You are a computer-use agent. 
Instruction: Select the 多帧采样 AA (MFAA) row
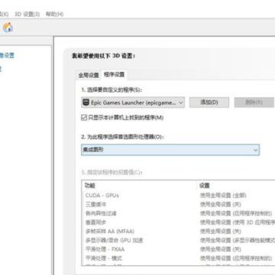pos(178,231)
